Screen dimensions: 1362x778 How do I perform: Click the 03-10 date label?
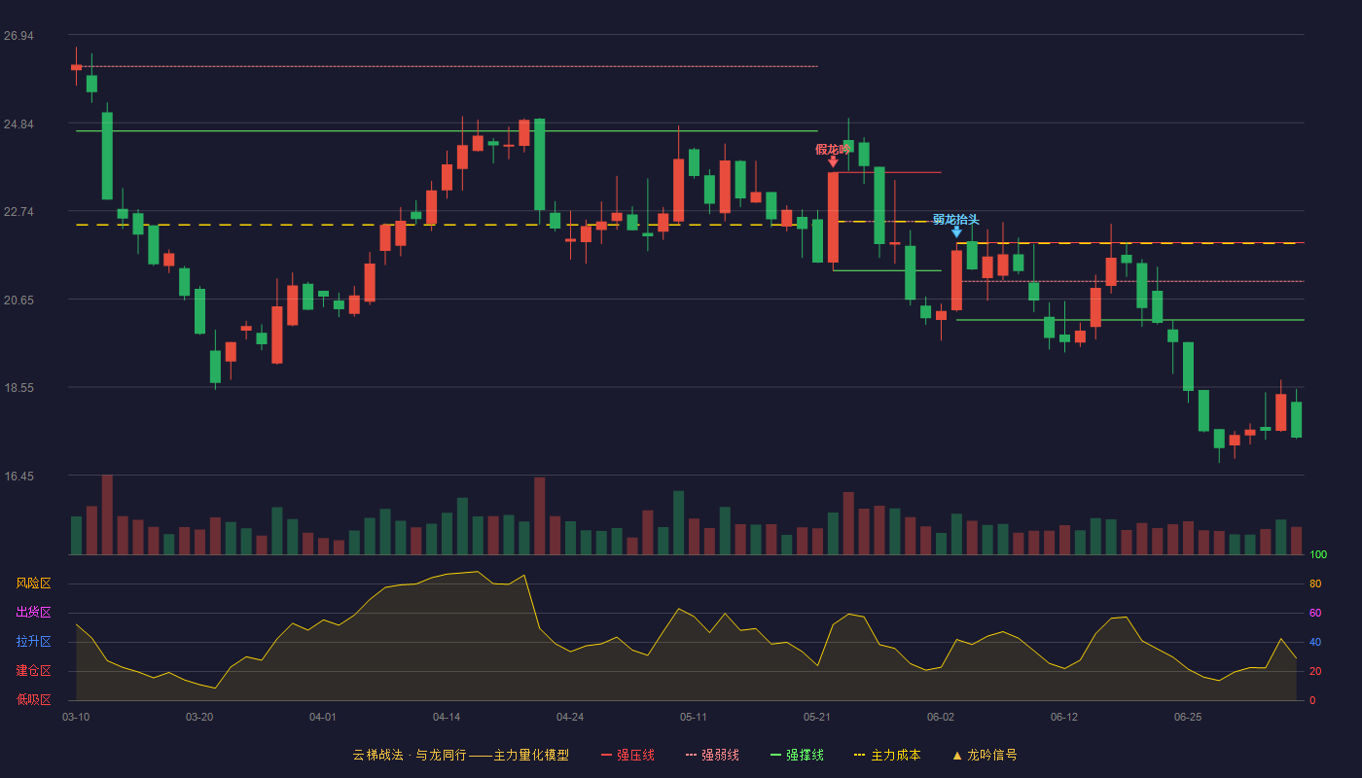[x=76, y=717]
